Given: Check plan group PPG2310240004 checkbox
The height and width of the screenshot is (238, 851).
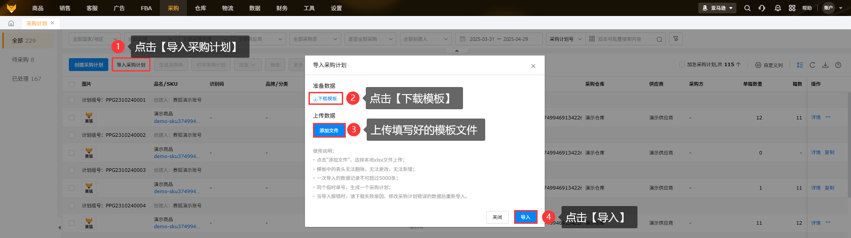Looking at the screenshot, I should [x=71, y=206].
